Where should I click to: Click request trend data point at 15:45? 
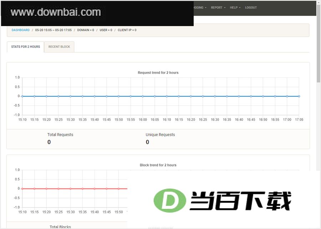pyautogui.click(x=106, y=96)
